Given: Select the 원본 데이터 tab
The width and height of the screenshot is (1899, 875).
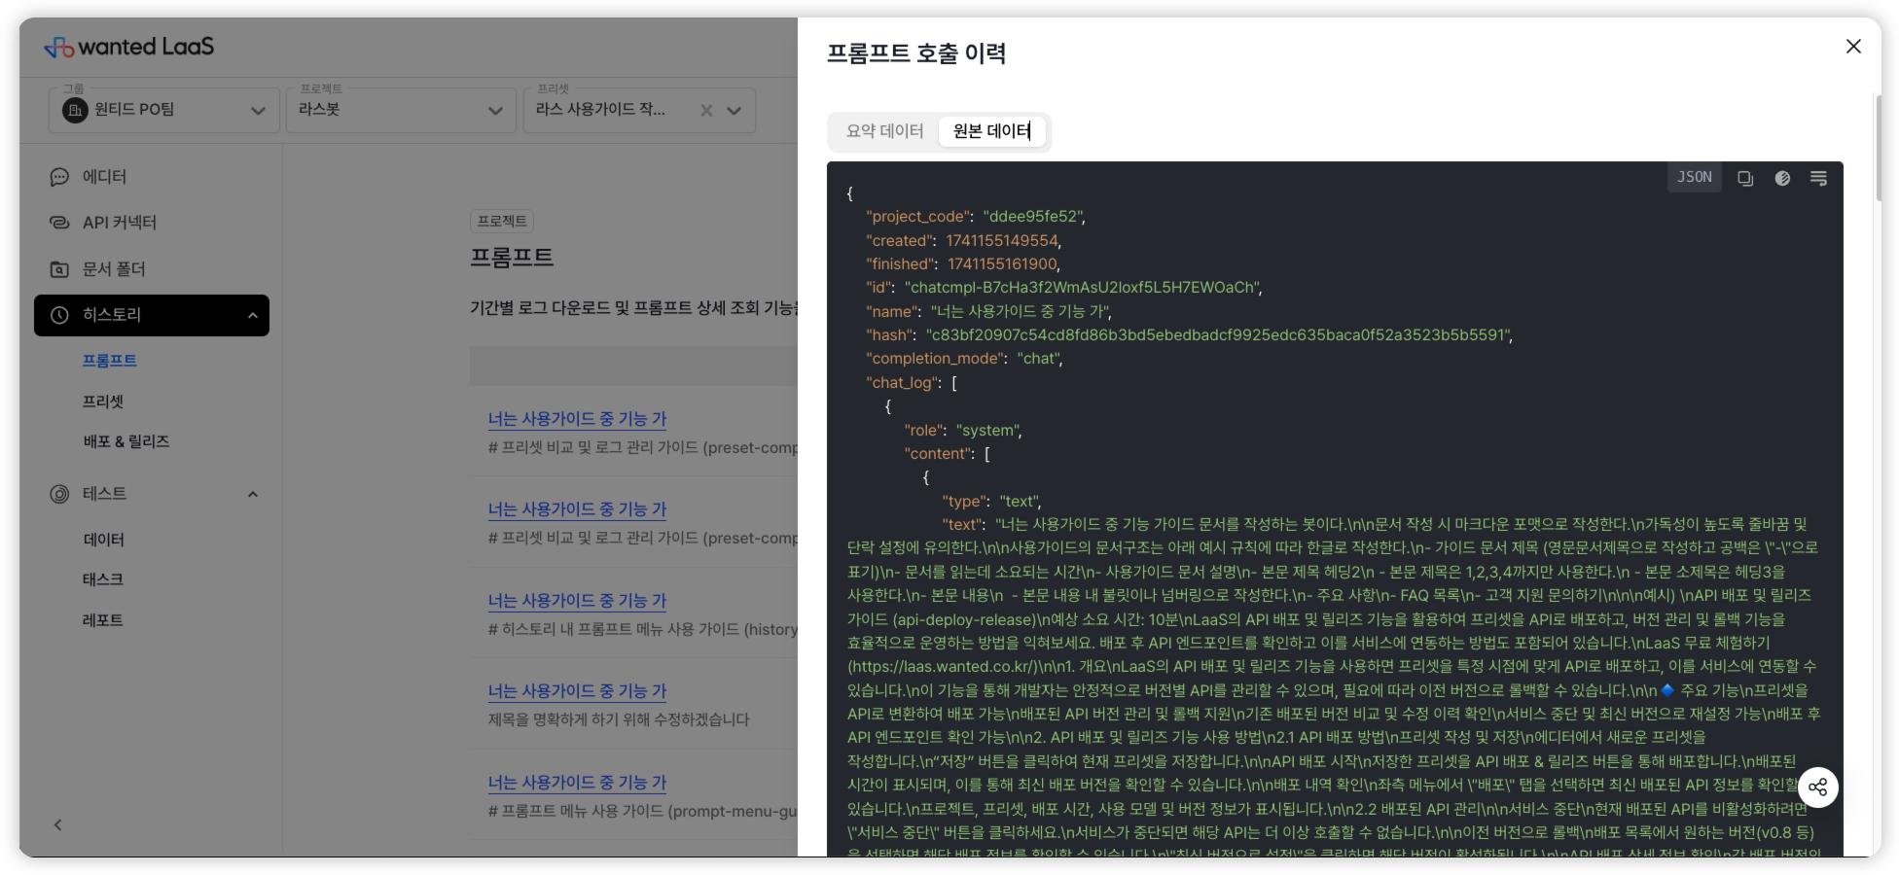Looking at the screenshot, I should tap(991, 131).
